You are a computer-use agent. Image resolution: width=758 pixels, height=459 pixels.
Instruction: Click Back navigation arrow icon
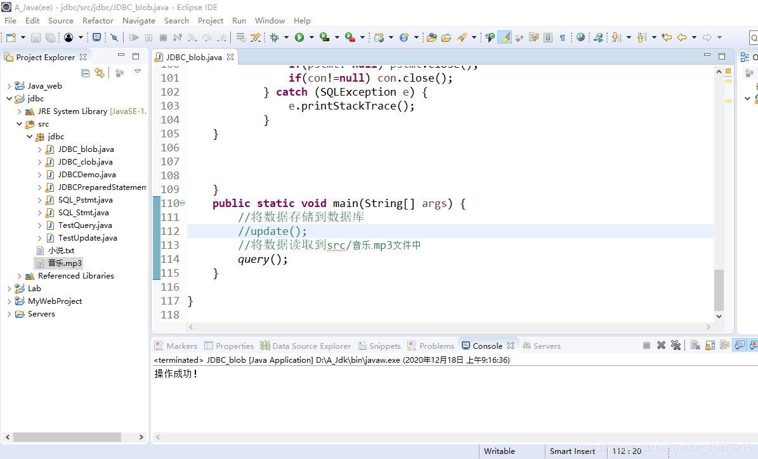click(682, 37)
